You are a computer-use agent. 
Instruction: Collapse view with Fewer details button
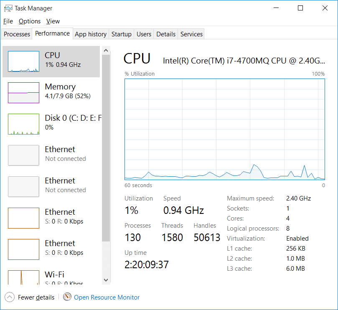click(x=36, y=297)
